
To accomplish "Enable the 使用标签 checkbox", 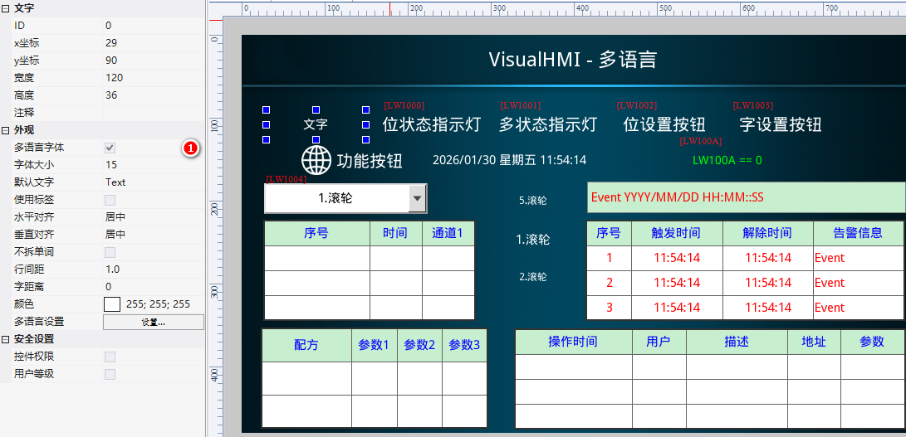I will (110, 200).
